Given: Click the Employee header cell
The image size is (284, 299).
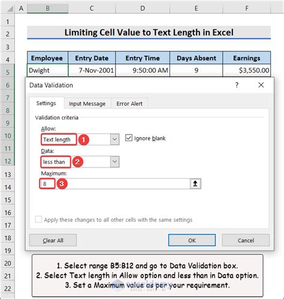Looking at the screenshot, I should pos(47,58).
